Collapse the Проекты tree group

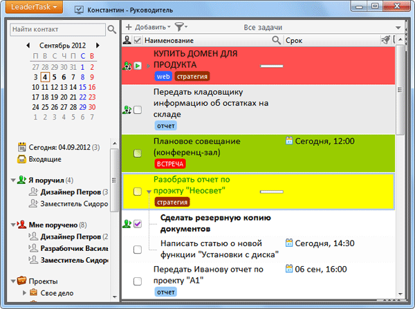[13, 281]
